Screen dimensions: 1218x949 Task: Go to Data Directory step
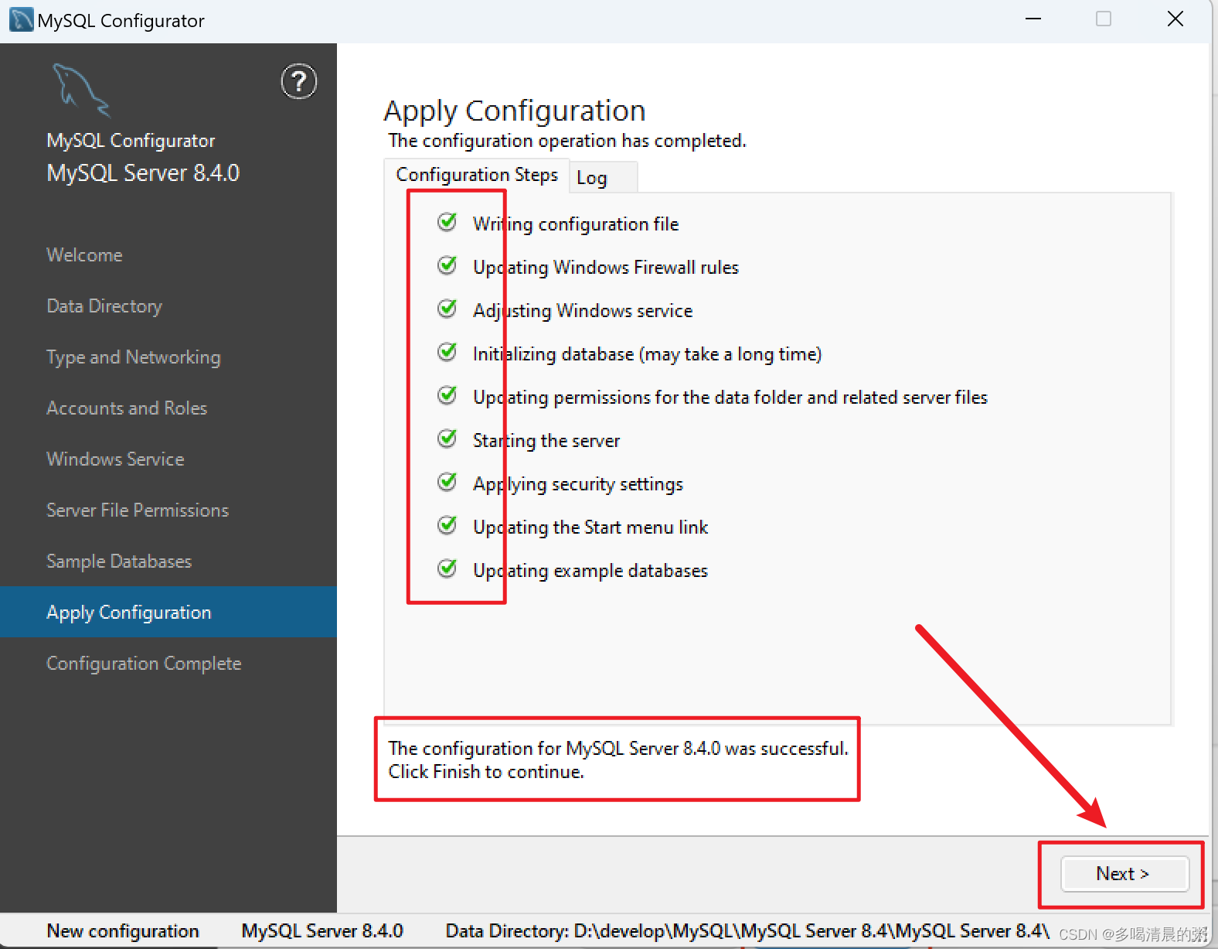pyautogui.click(x=104, y=306)
